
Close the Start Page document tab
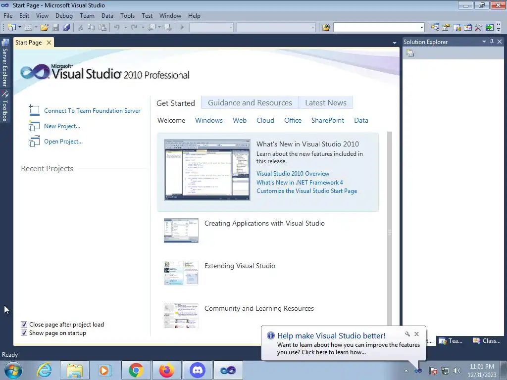49,43
